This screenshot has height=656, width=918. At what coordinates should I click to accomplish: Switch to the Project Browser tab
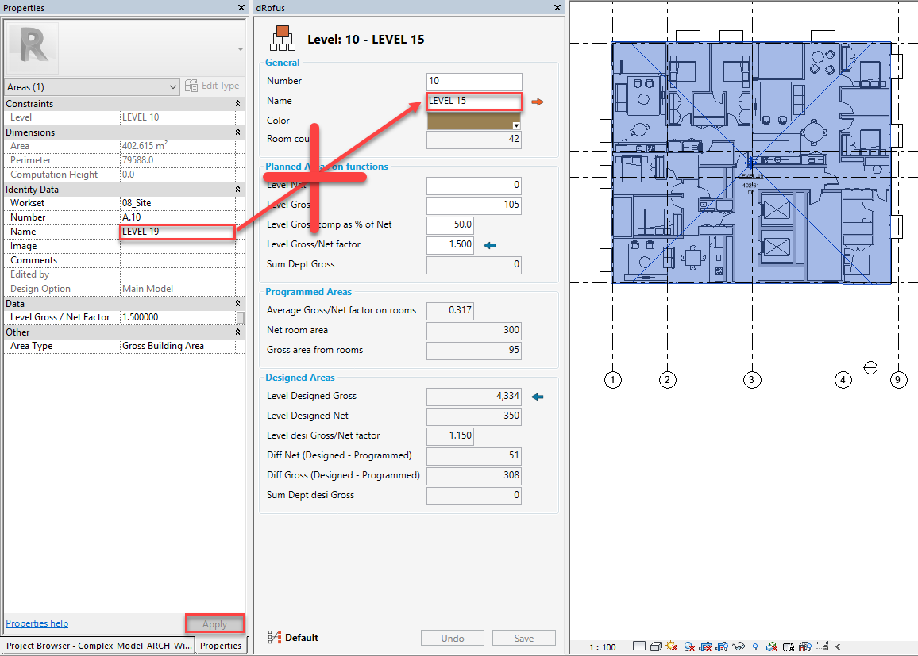pos(98,646)
